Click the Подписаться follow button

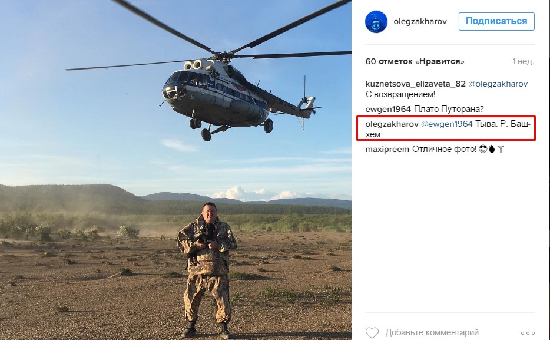496,21
